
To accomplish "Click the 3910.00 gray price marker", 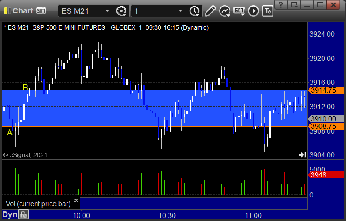I will click(326, 119).
